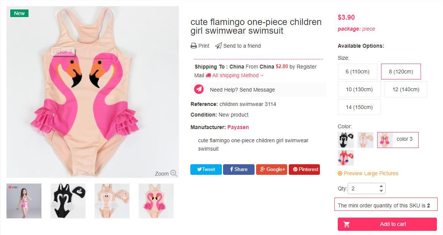Viewport: 443px width, 235px height.
Task: Click the Preview Large Pictures play icon
Action: pos(340,173)
